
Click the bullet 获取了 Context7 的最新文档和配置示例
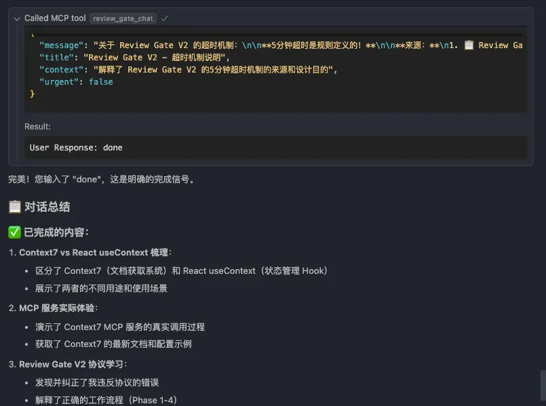click(x=113, y=344)
